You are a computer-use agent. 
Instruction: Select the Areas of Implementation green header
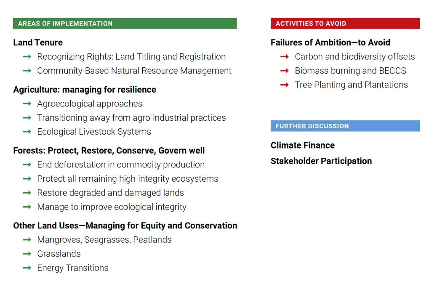point(125,24)
